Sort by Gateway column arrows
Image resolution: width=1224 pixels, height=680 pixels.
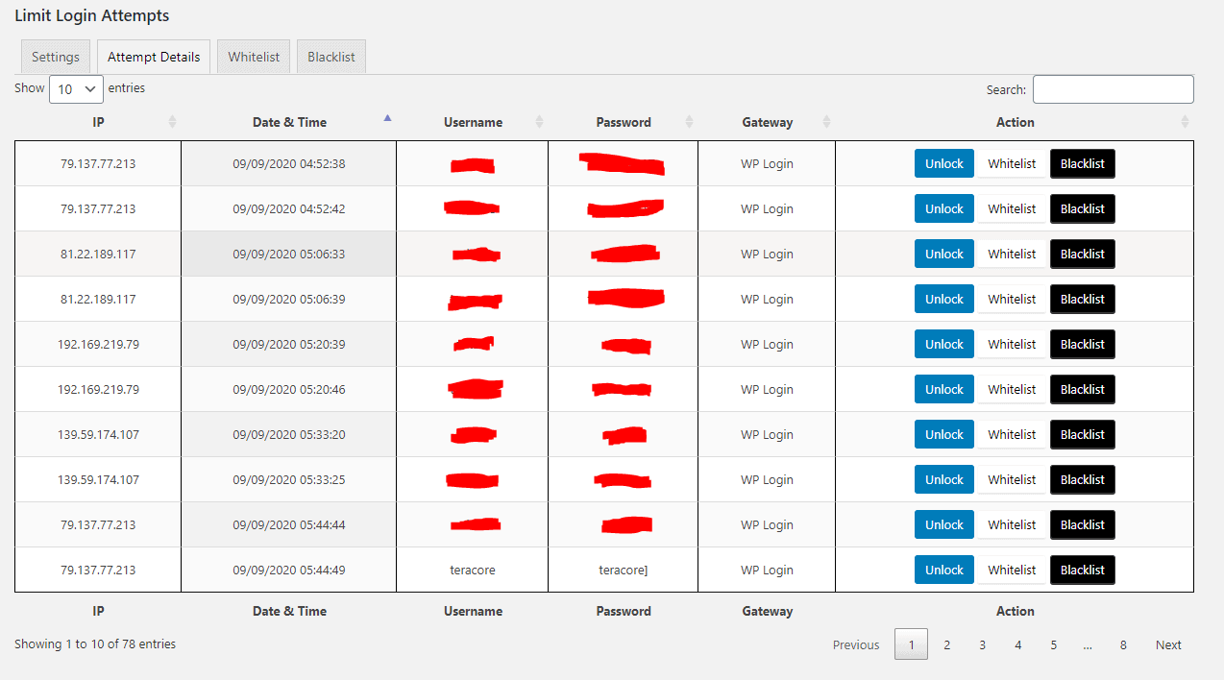(x=826, y=122)
